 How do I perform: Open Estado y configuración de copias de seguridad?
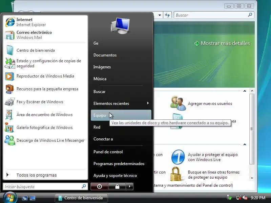[45, 63]
